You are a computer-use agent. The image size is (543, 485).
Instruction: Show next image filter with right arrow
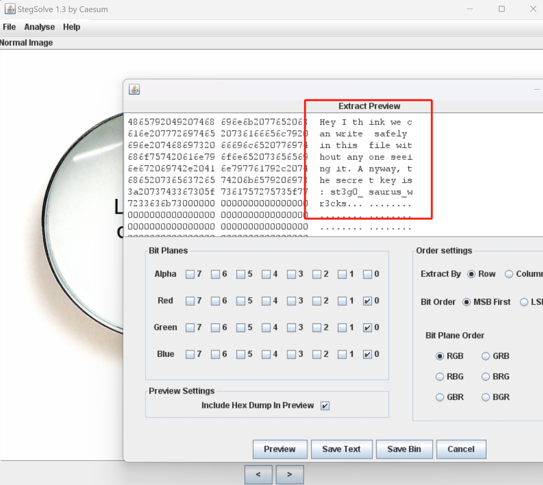[290, 474]
